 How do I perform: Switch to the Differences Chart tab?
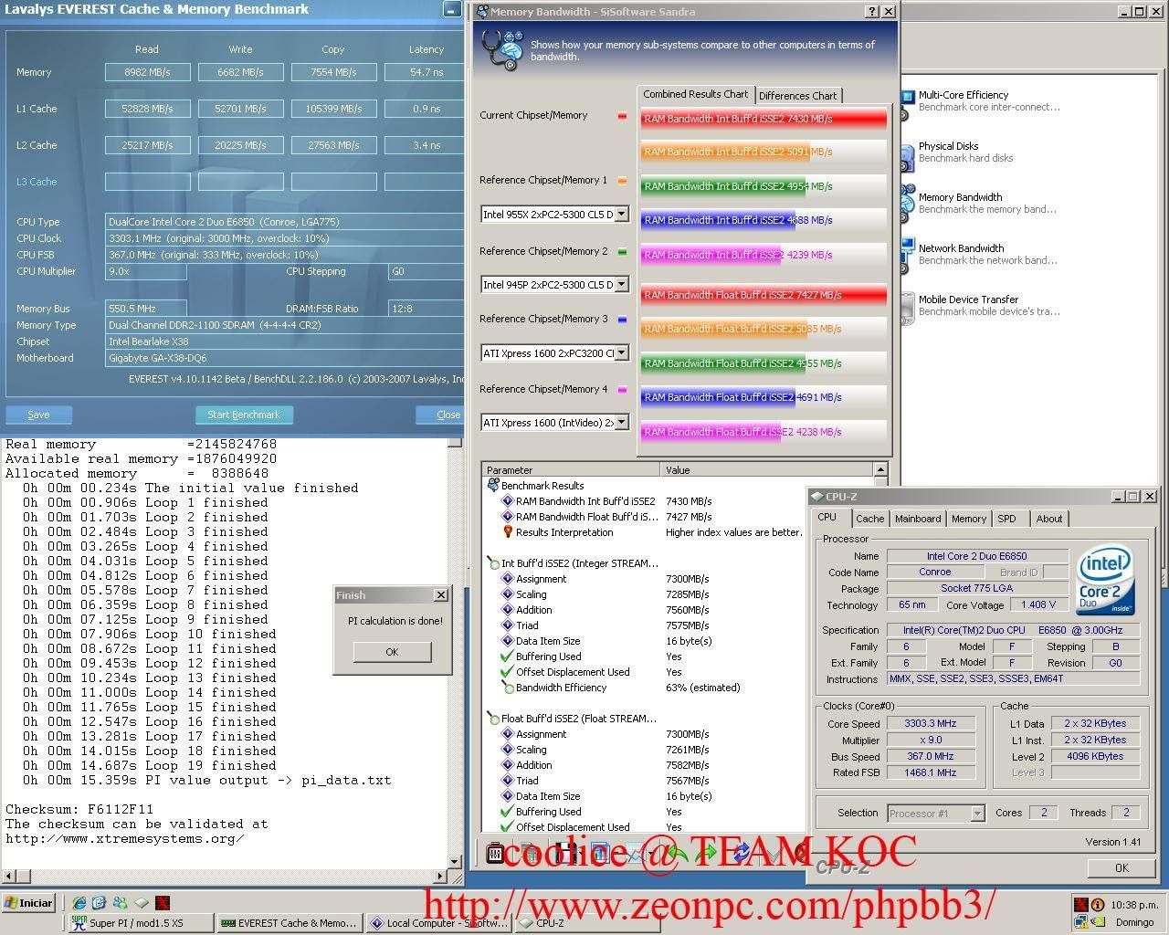tap(797, 96)
